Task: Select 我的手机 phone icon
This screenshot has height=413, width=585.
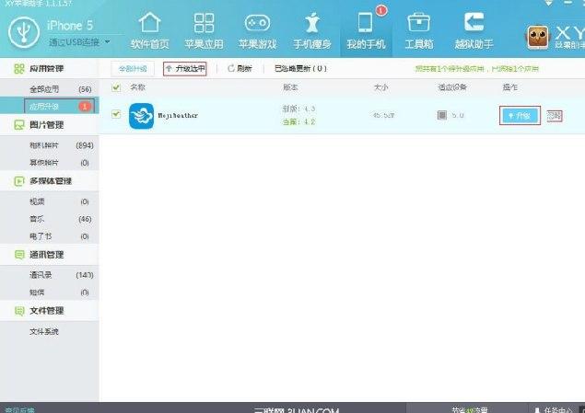Action: click(365, 22)
